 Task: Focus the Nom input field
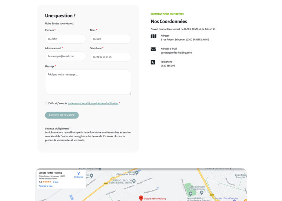click(x=110, y=39)
